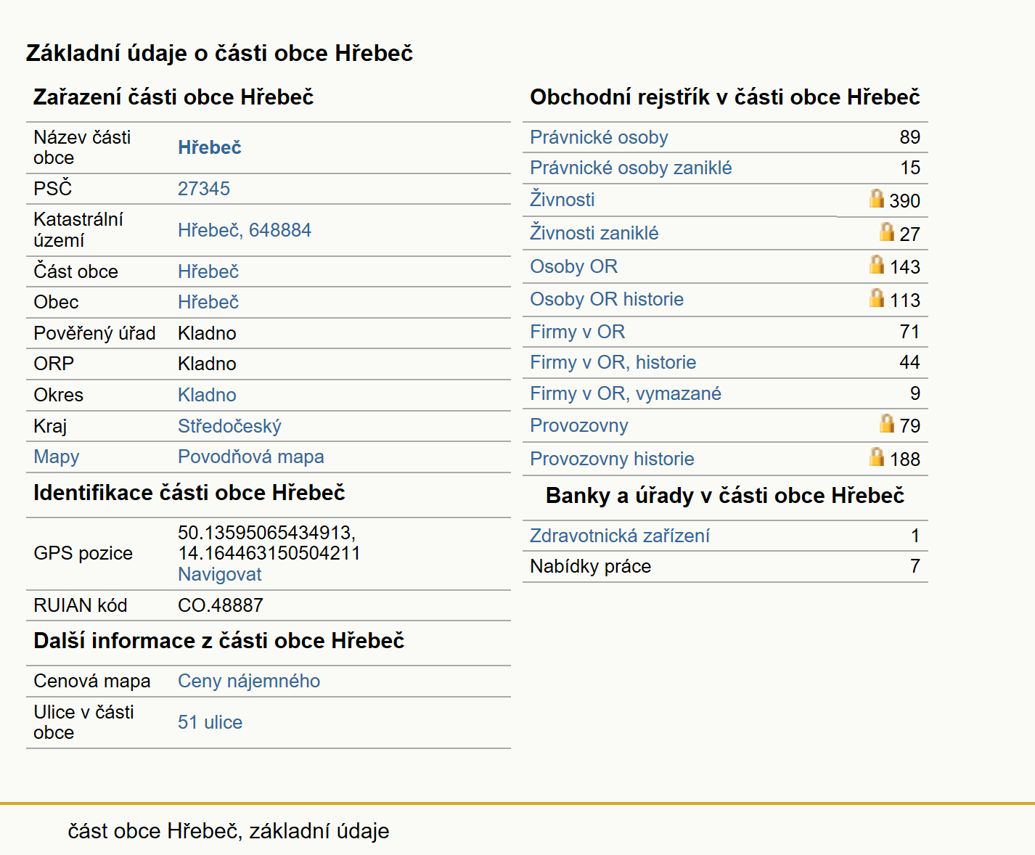Viewport: 1035px width, 855px height.
Task: Open Ceny nájemného price map
Action: tap(249, 681)
